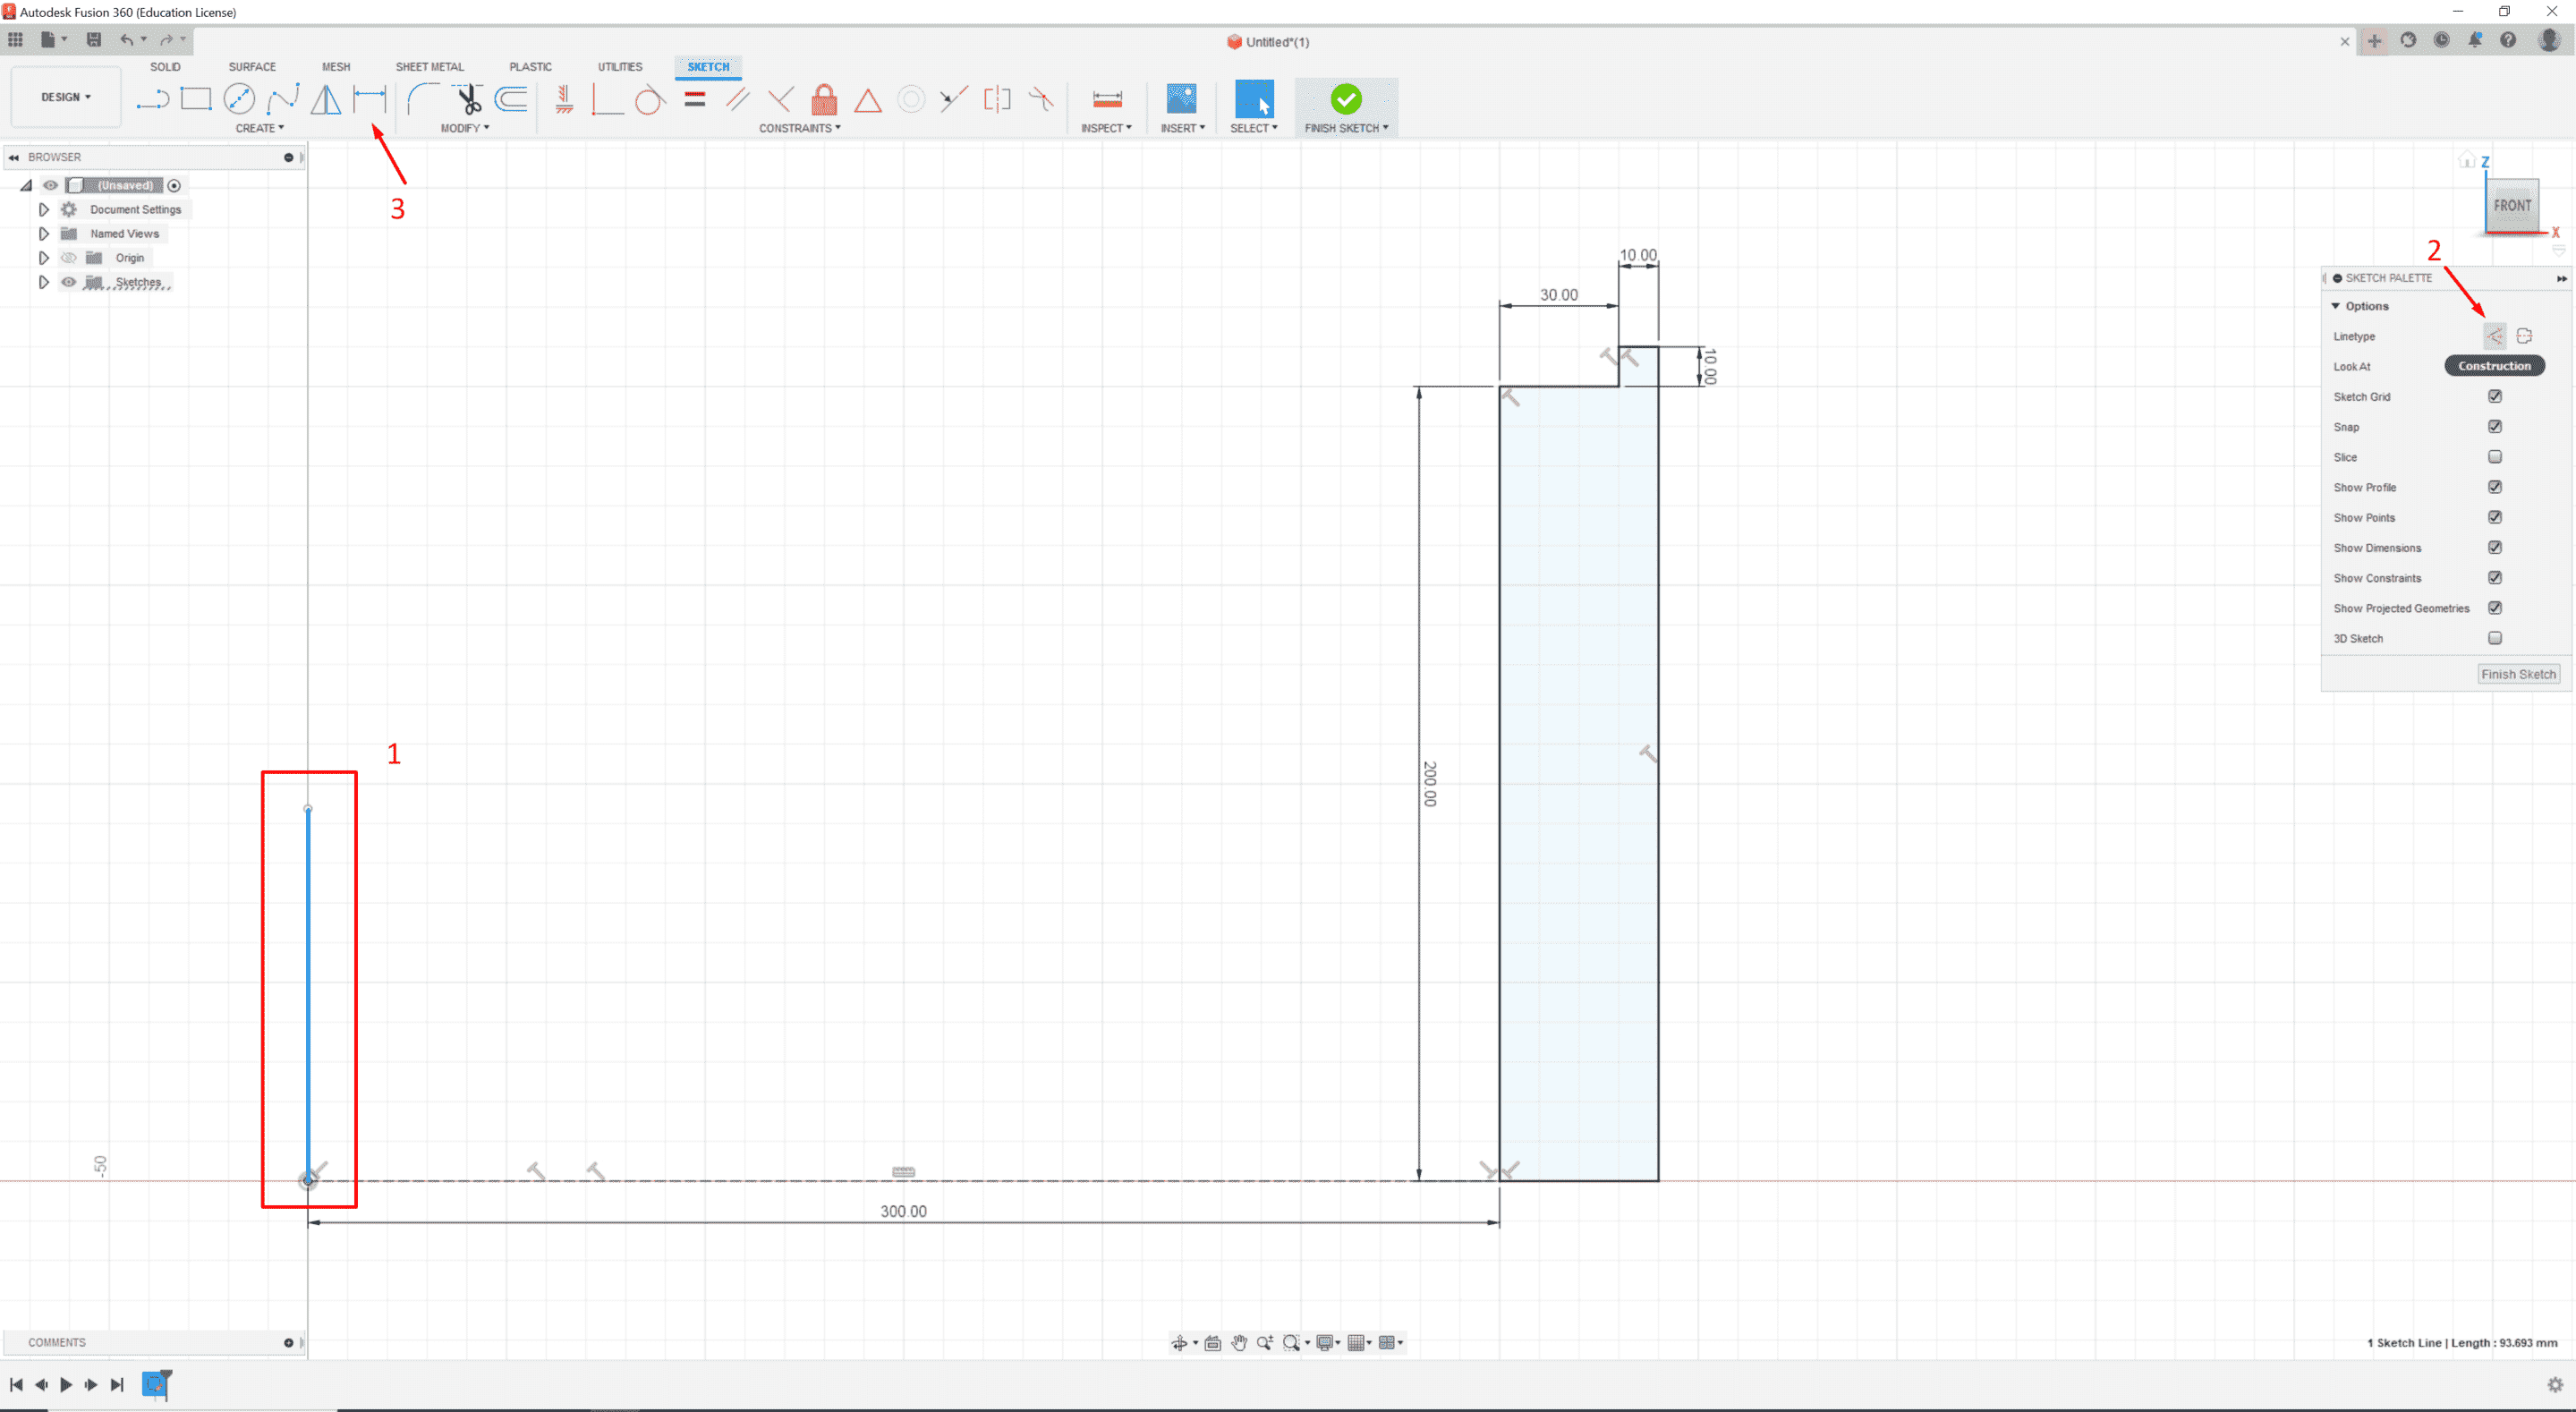Select the Mirror sketch tool
The image size is (2576, 1412).
tap(326, 99)
